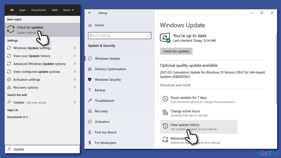This screenshot has height=158, width=281.
Task: Click the search icon beside Update web result
Action: [9, 102]
